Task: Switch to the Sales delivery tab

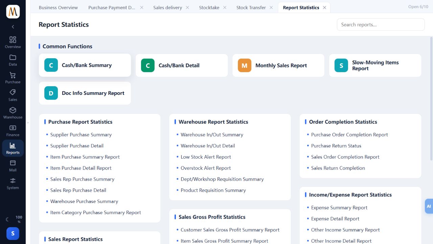Action: tap(167, 7)
